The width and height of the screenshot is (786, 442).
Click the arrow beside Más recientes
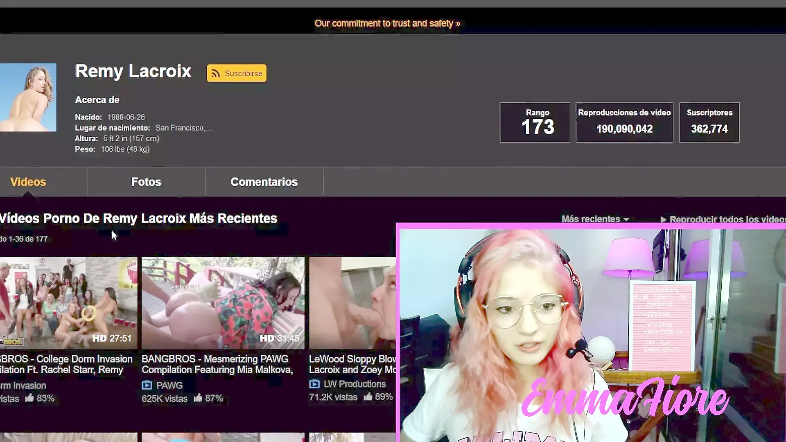coord(626,220)
